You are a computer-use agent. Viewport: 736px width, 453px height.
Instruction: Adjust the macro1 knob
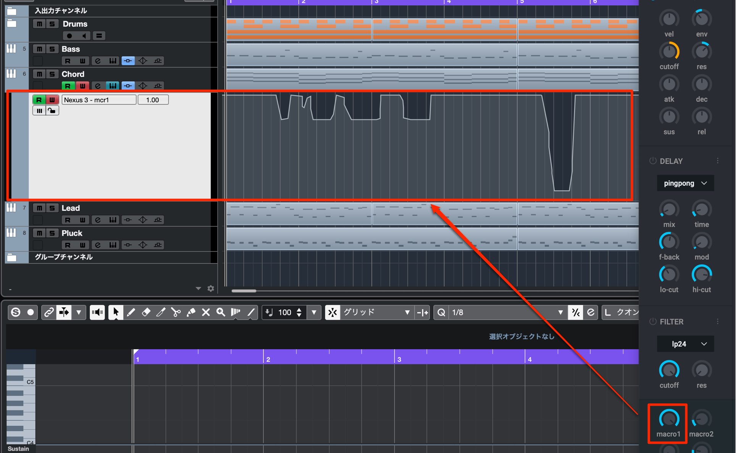[669, 419]
